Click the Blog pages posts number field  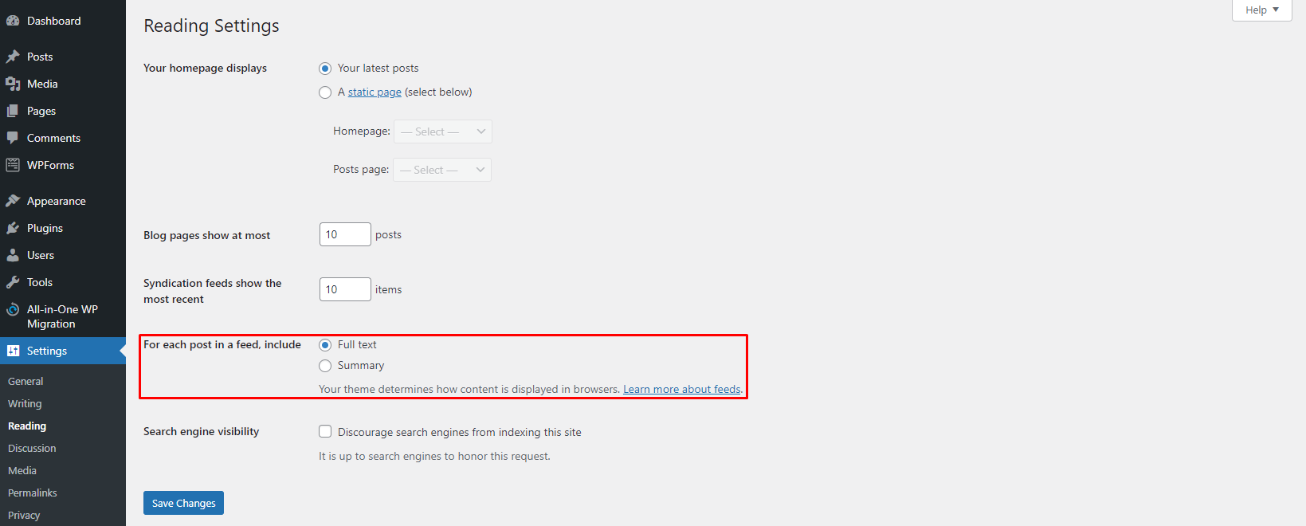pyautogui.click(x=344, y=234)
